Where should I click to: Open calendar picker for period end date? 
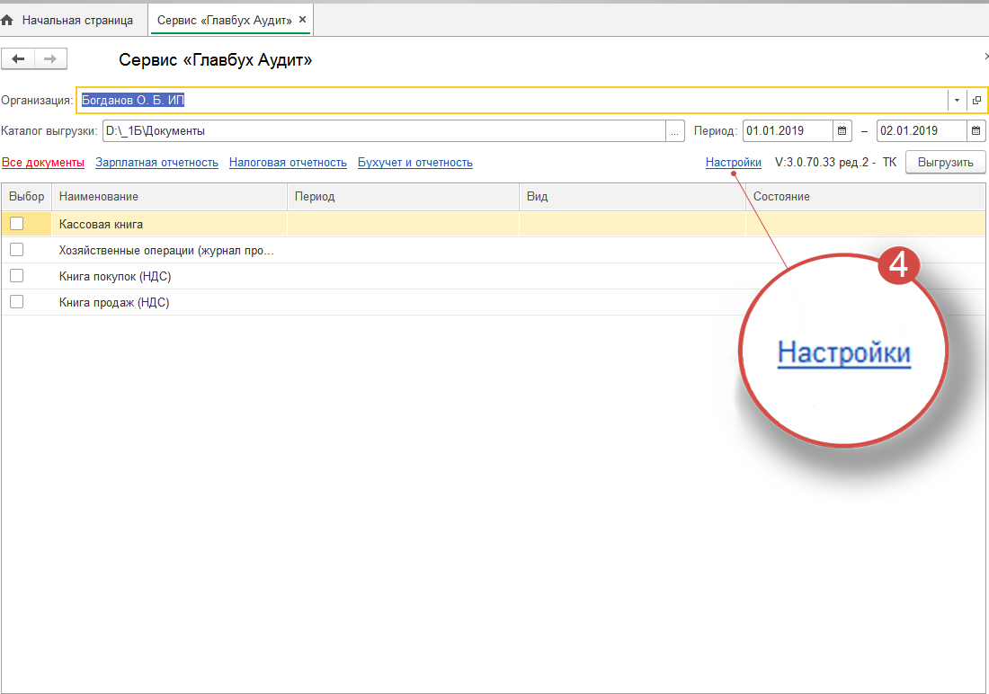click(x=976, y=131)
